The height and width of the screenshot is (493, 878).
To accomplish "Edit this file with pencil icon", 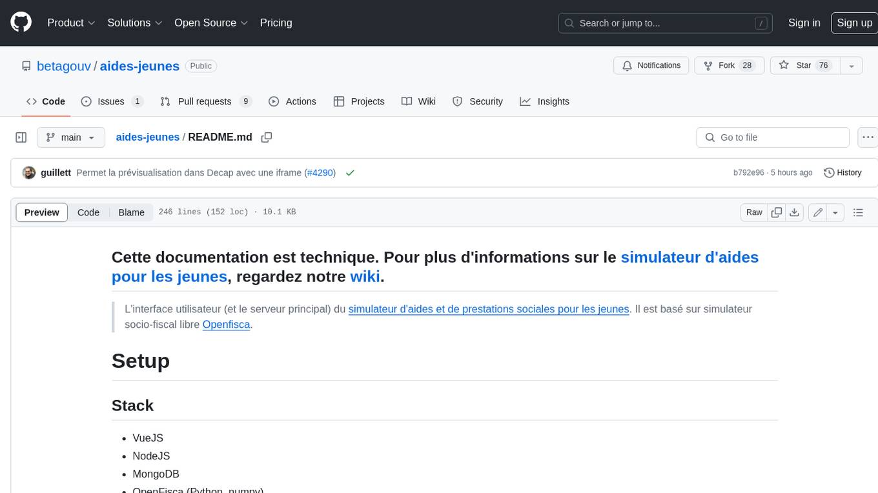I will coord(818,212).
